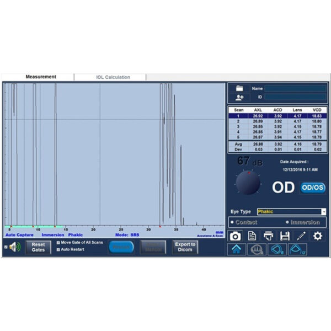Adjust the gain dB knob
331x331 pixels.
pos(248,182)
